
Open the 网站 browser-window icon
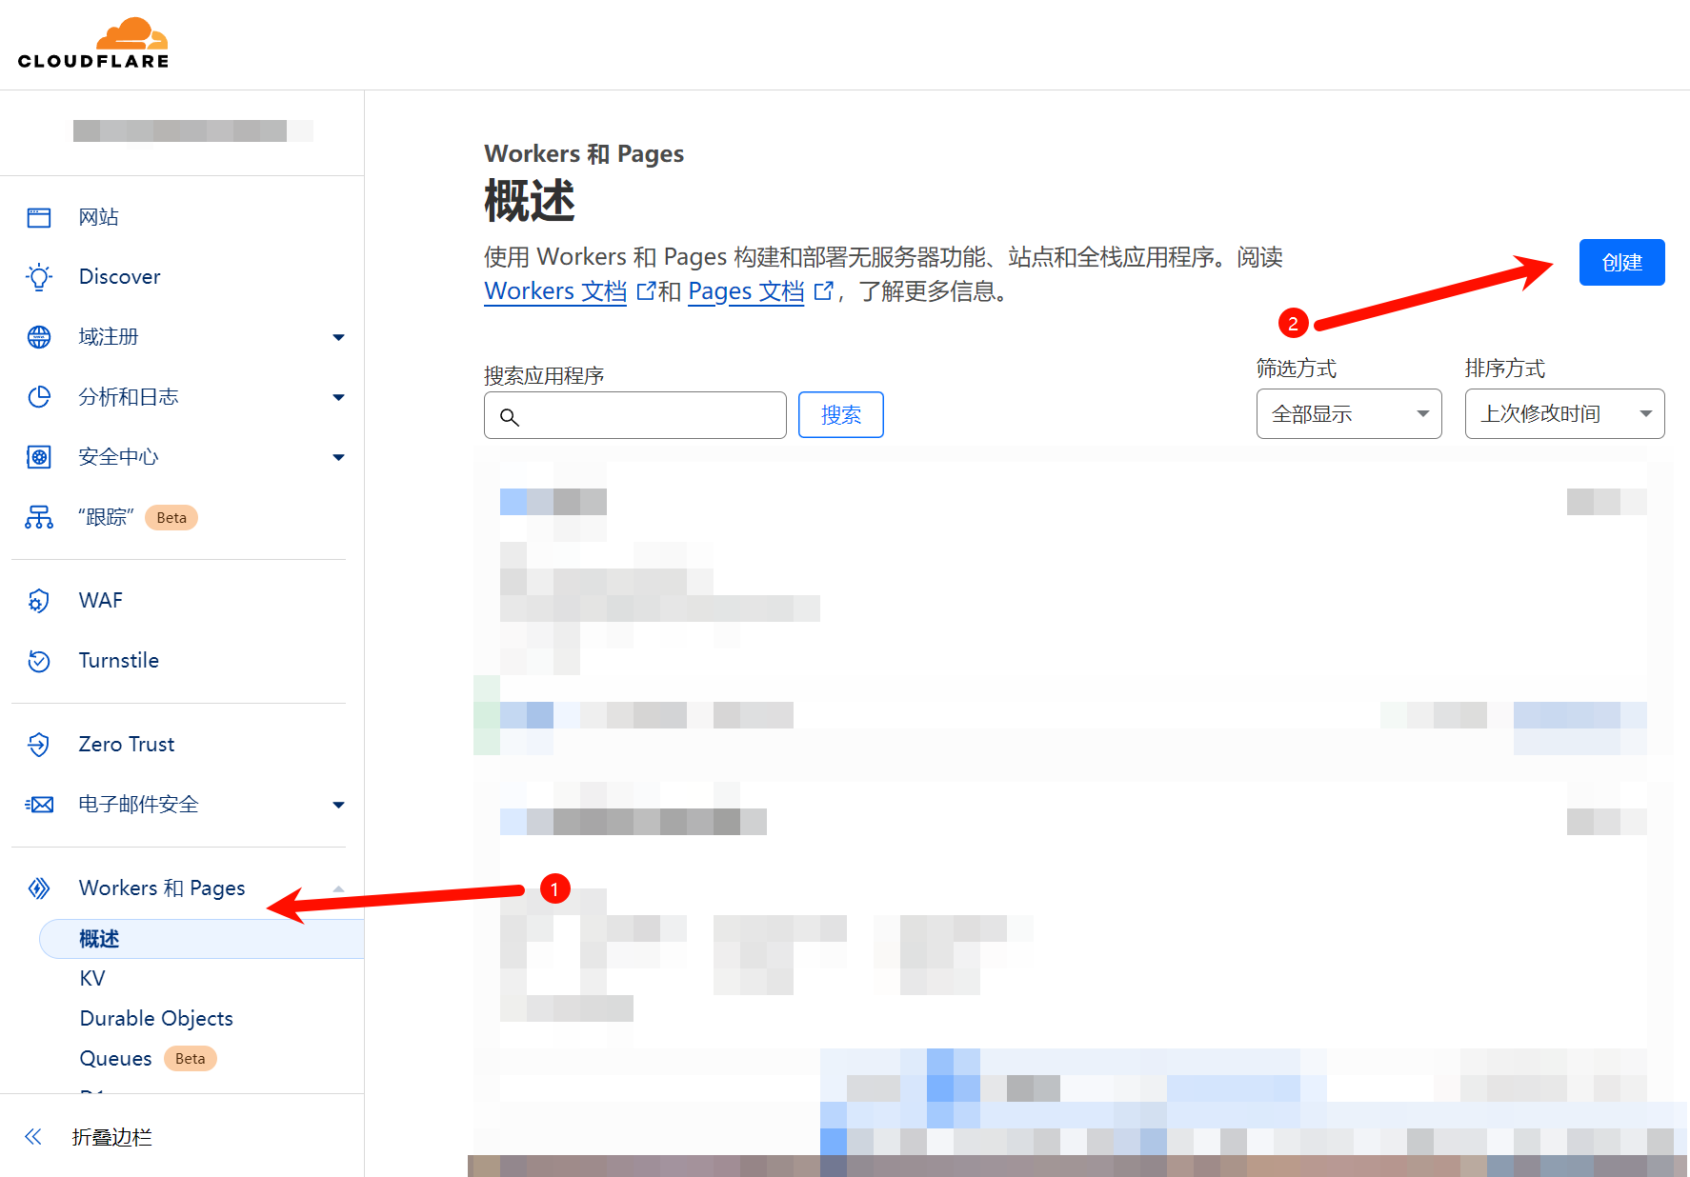[x=39, y=218]
